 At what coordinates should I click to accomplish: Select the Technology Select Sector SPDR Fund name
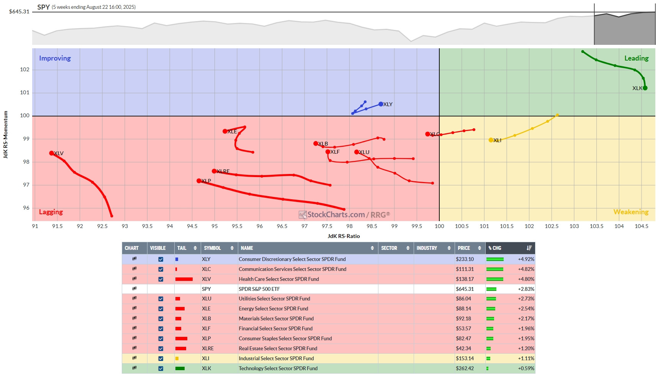click(278, 369)
